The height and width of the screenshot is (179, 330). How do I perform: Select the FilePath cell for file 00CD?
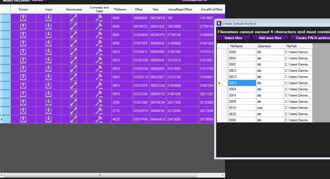[x=298, y=77]
